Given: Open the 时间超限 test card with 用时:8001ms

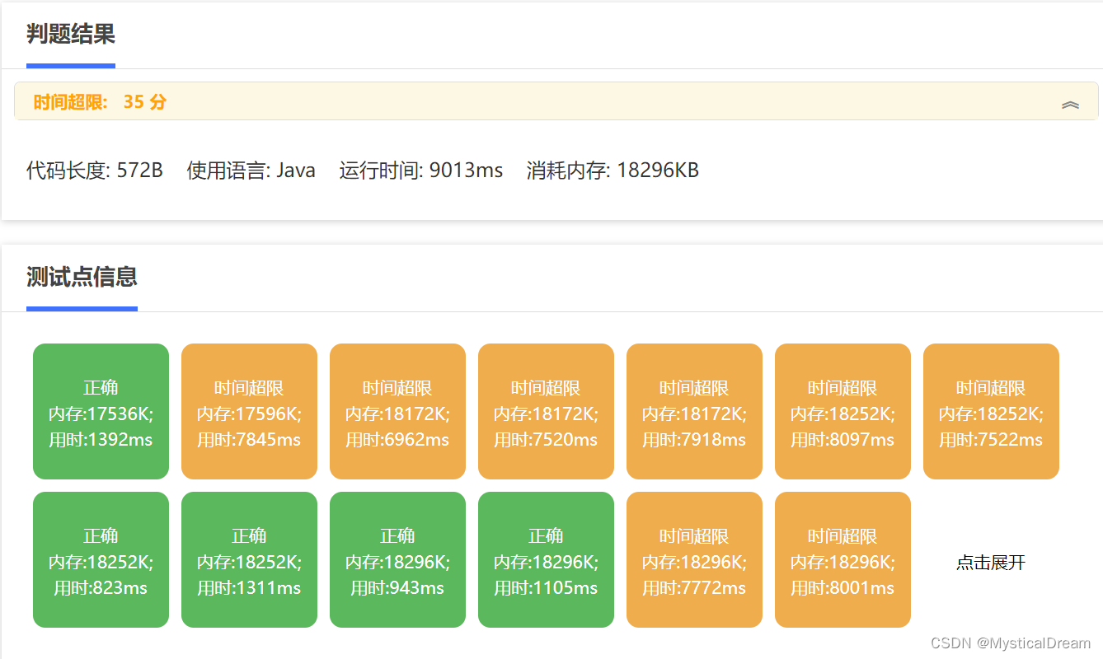Looking at the screenshot, I should click(843, 559).
